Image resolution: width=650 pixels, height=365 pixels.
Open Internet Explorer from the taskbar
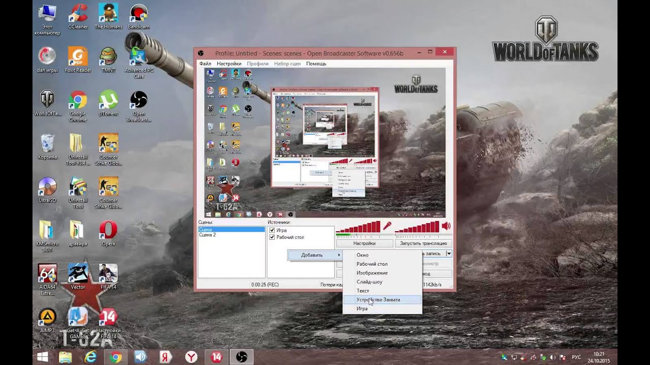coord(90,357)
